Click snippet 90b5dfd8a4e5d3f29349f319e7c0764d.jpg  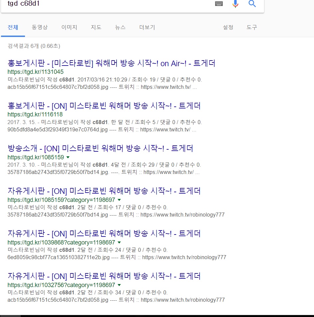(58, 130)
